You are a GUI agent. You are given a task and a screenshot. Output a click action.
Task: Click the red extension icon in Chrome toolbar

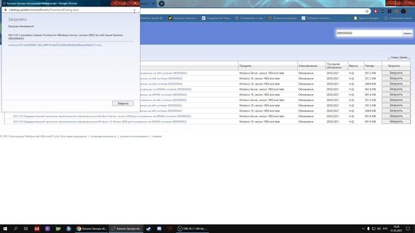tap(375, 12)
